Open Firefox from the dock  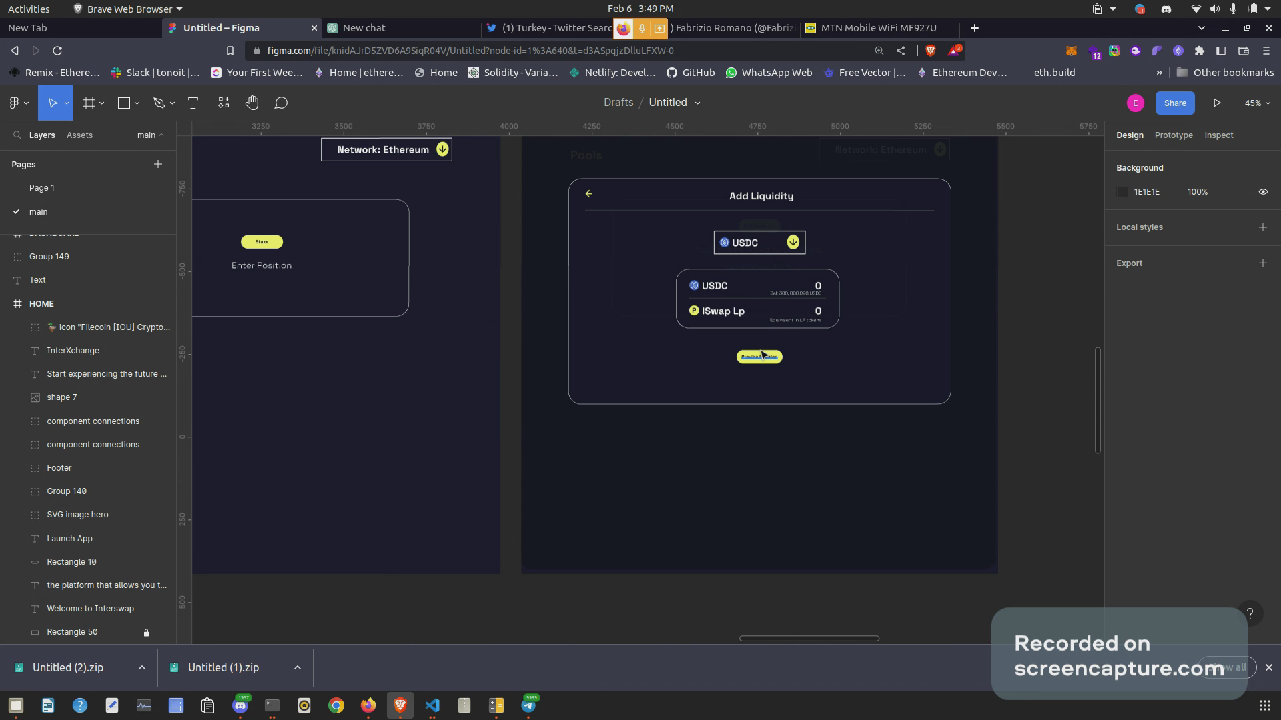(368, 705)
